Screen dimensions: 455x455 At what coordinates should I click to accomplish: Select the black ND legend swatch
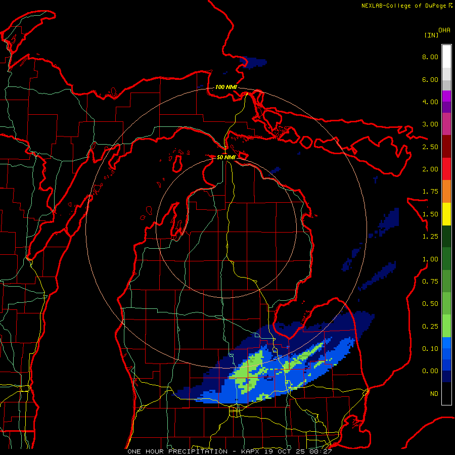coord(446,393)
